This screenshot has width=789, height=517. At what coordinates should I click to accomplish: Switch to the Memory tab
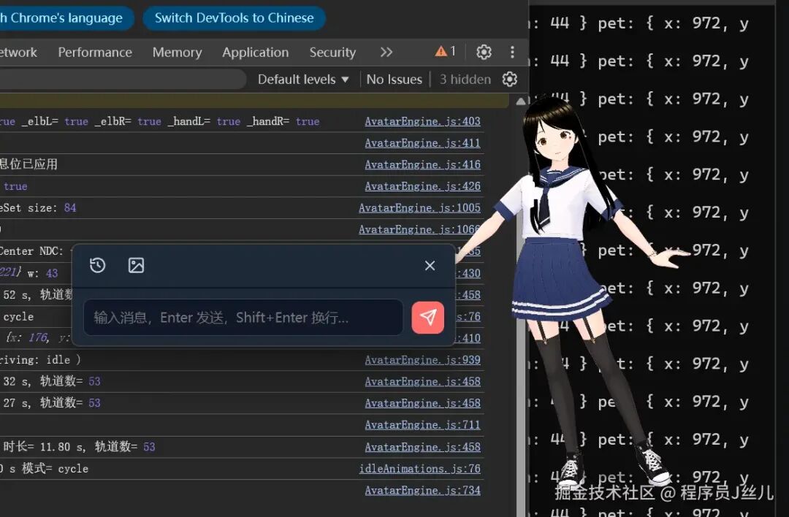click(177, 53)
